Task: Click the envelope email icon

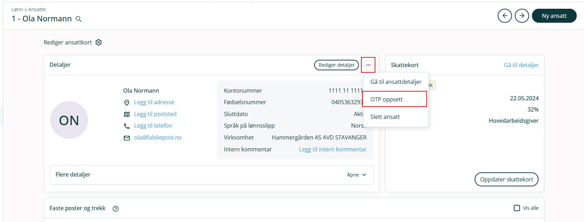Action: 127,138
